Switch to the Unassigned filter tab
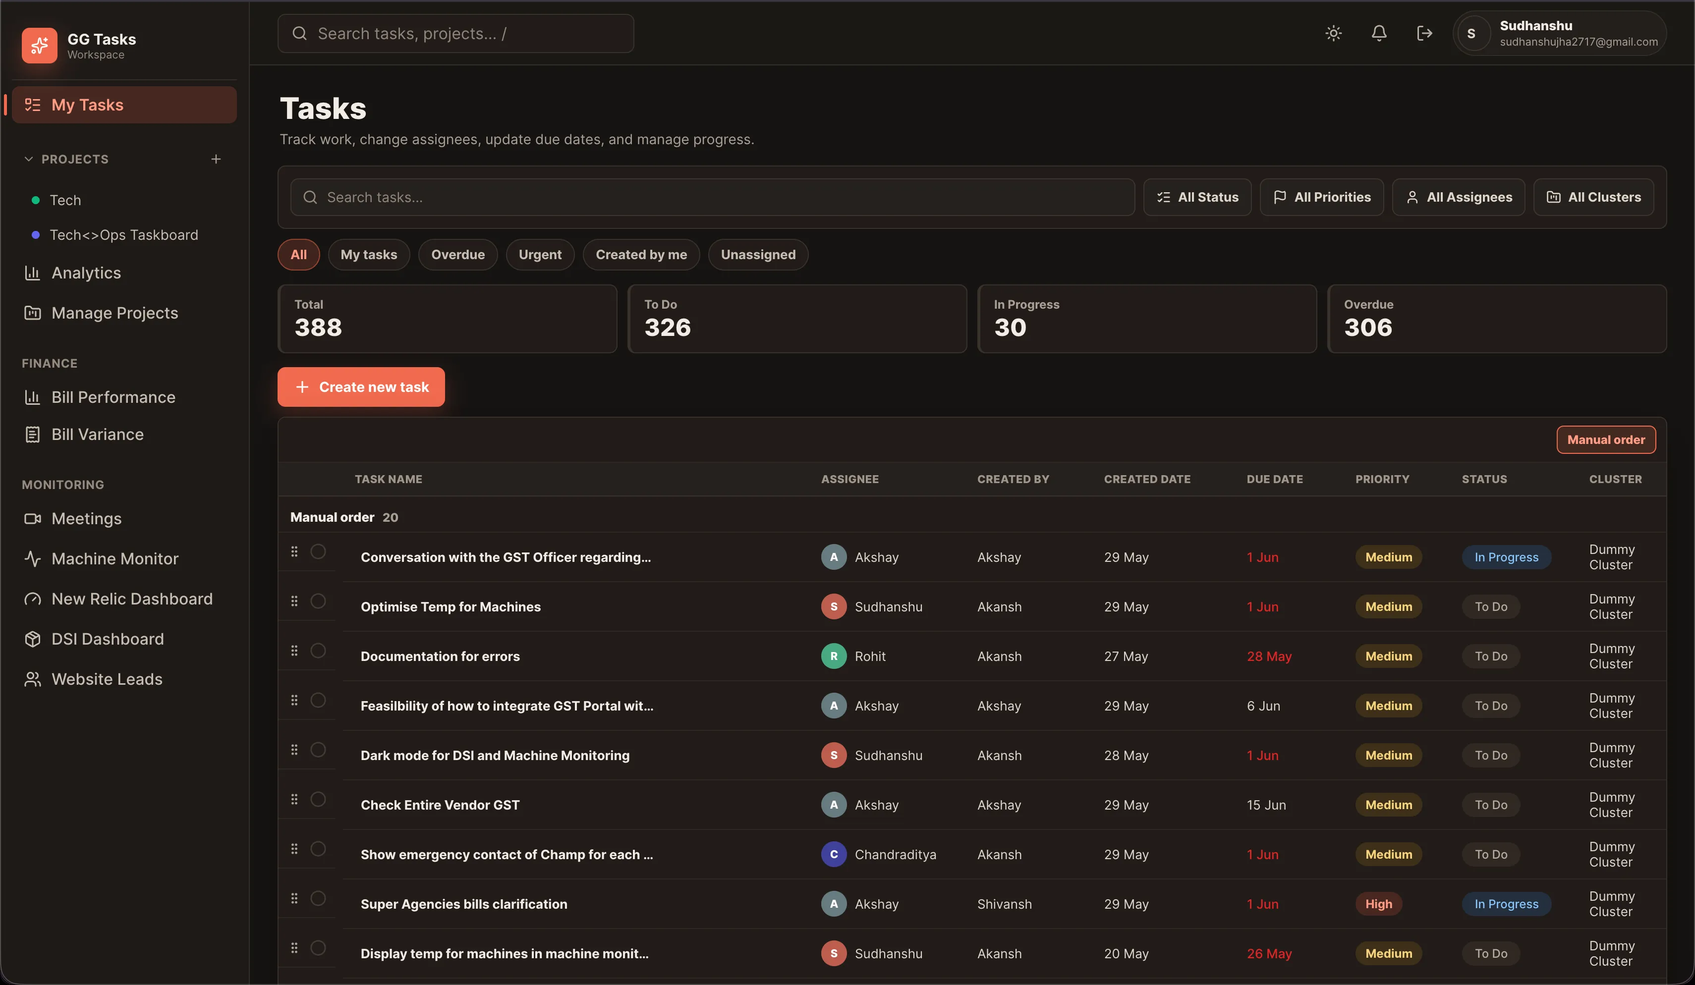 pos(758,255)
